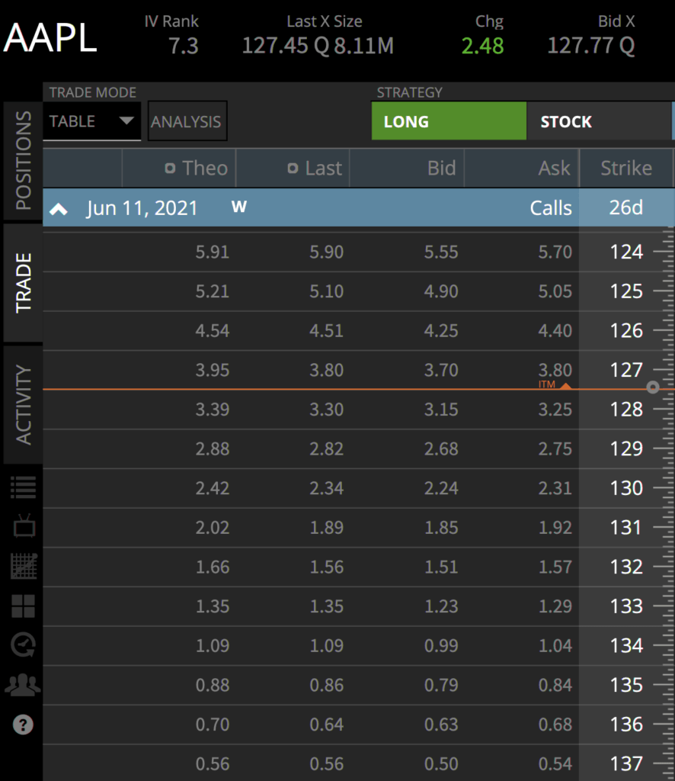Click the ask 3.80 for strike 127
Viewport: 675px width, 781px height.
pos(555,370)
